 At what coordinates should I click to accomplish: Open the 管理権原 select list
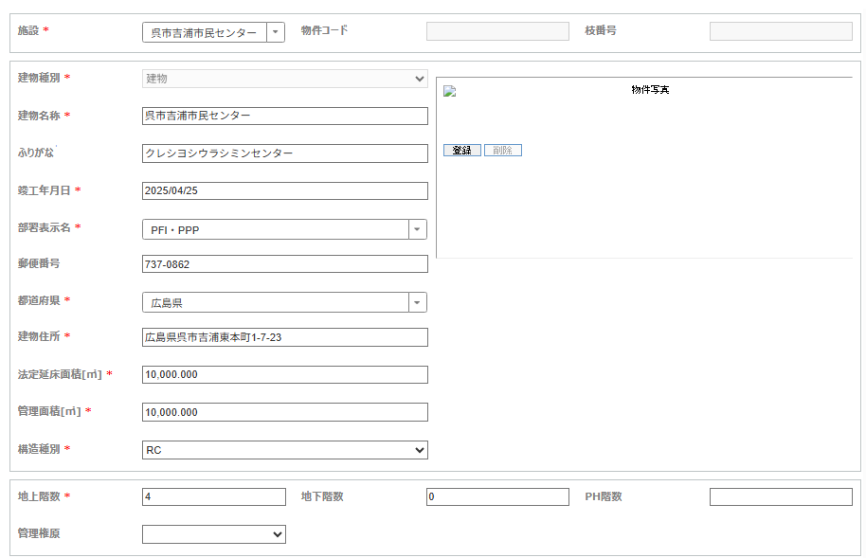(x=214, y=534)
